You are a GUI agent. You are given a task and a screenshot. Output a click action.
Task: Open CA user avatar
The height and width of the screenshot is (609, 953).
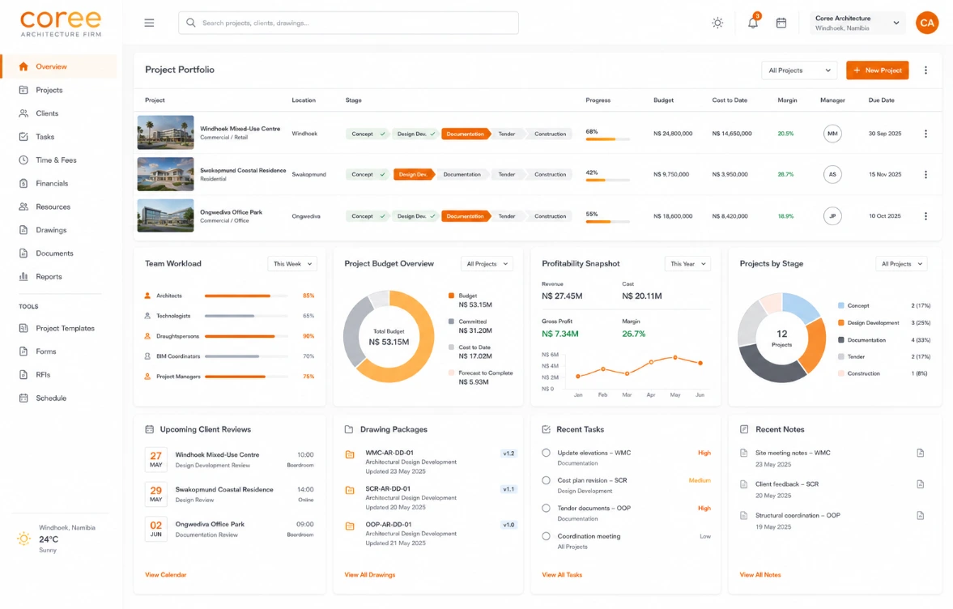pyautogui.click(x=927, y=23)
